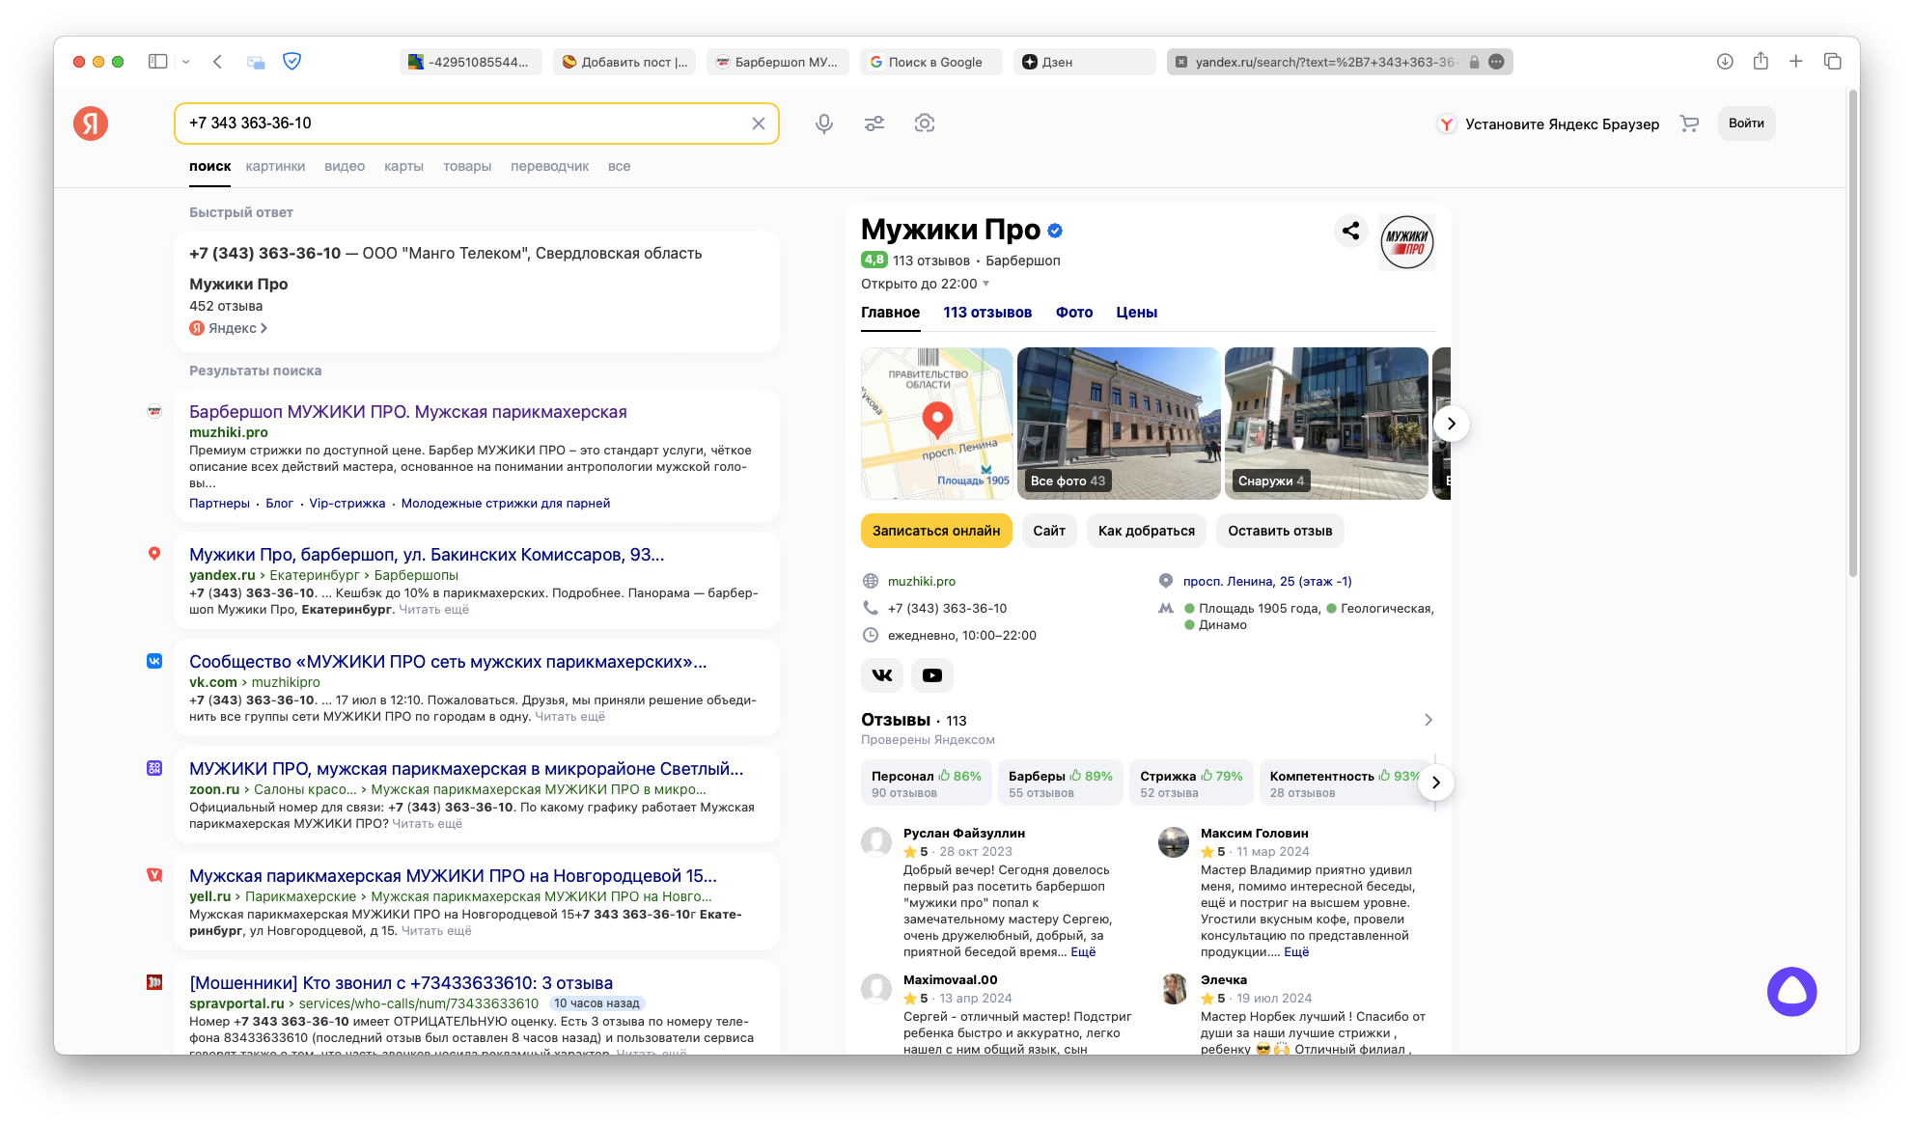The image size is (1914, 1126).
Task: Switch to the Дзен browser tab
Action: [1084, 62]
